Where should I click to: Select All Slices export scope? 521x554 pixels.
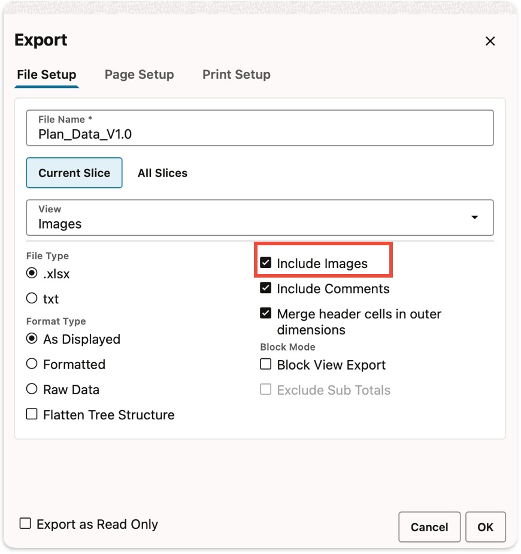pos(162,173)
